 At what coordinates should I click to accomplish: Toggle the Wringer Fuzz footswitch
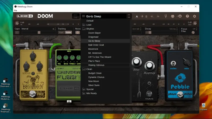[69, 101]
